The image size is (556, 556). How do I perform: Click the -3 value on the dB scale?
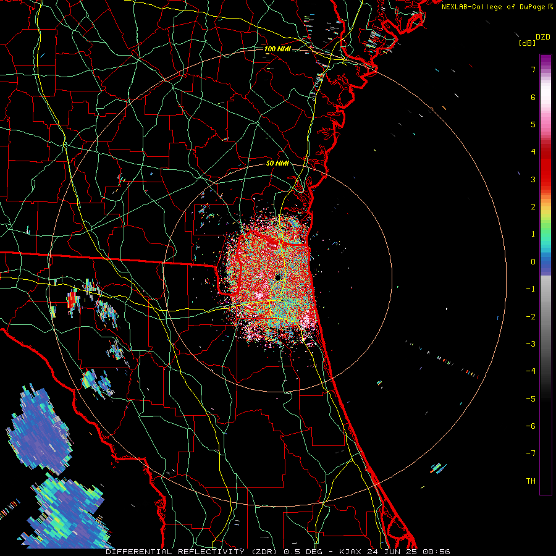coord(531,344)
